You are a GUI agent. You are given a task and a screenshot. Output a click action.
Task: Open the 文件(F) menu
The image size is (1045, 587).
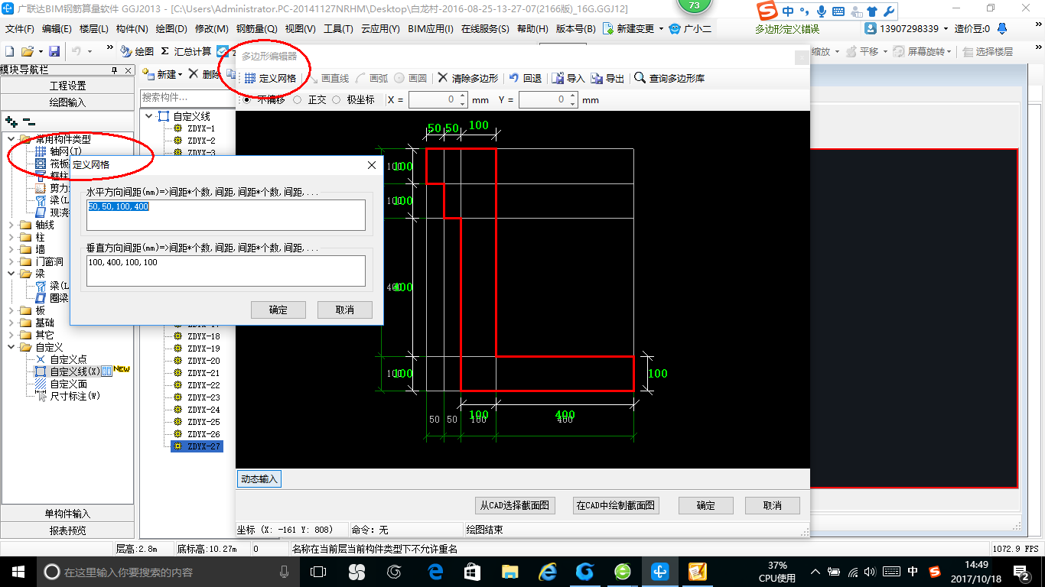(x=20, y=29)
